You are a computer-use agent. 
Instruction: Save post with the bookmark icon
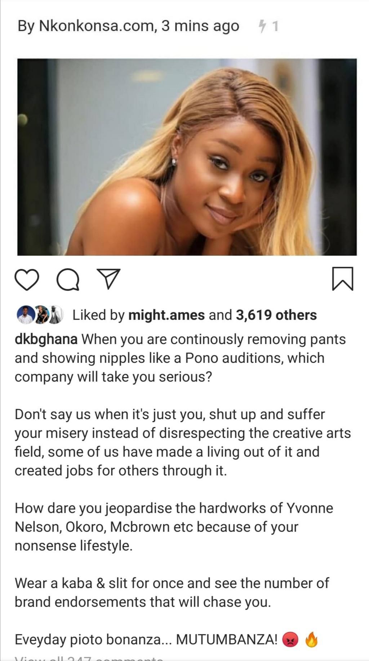pyautogui.click(x=342, y=279)
